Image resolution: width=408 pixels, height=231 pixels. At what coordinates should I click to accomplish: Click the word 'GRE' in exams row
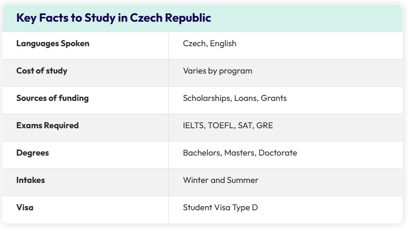265,125
